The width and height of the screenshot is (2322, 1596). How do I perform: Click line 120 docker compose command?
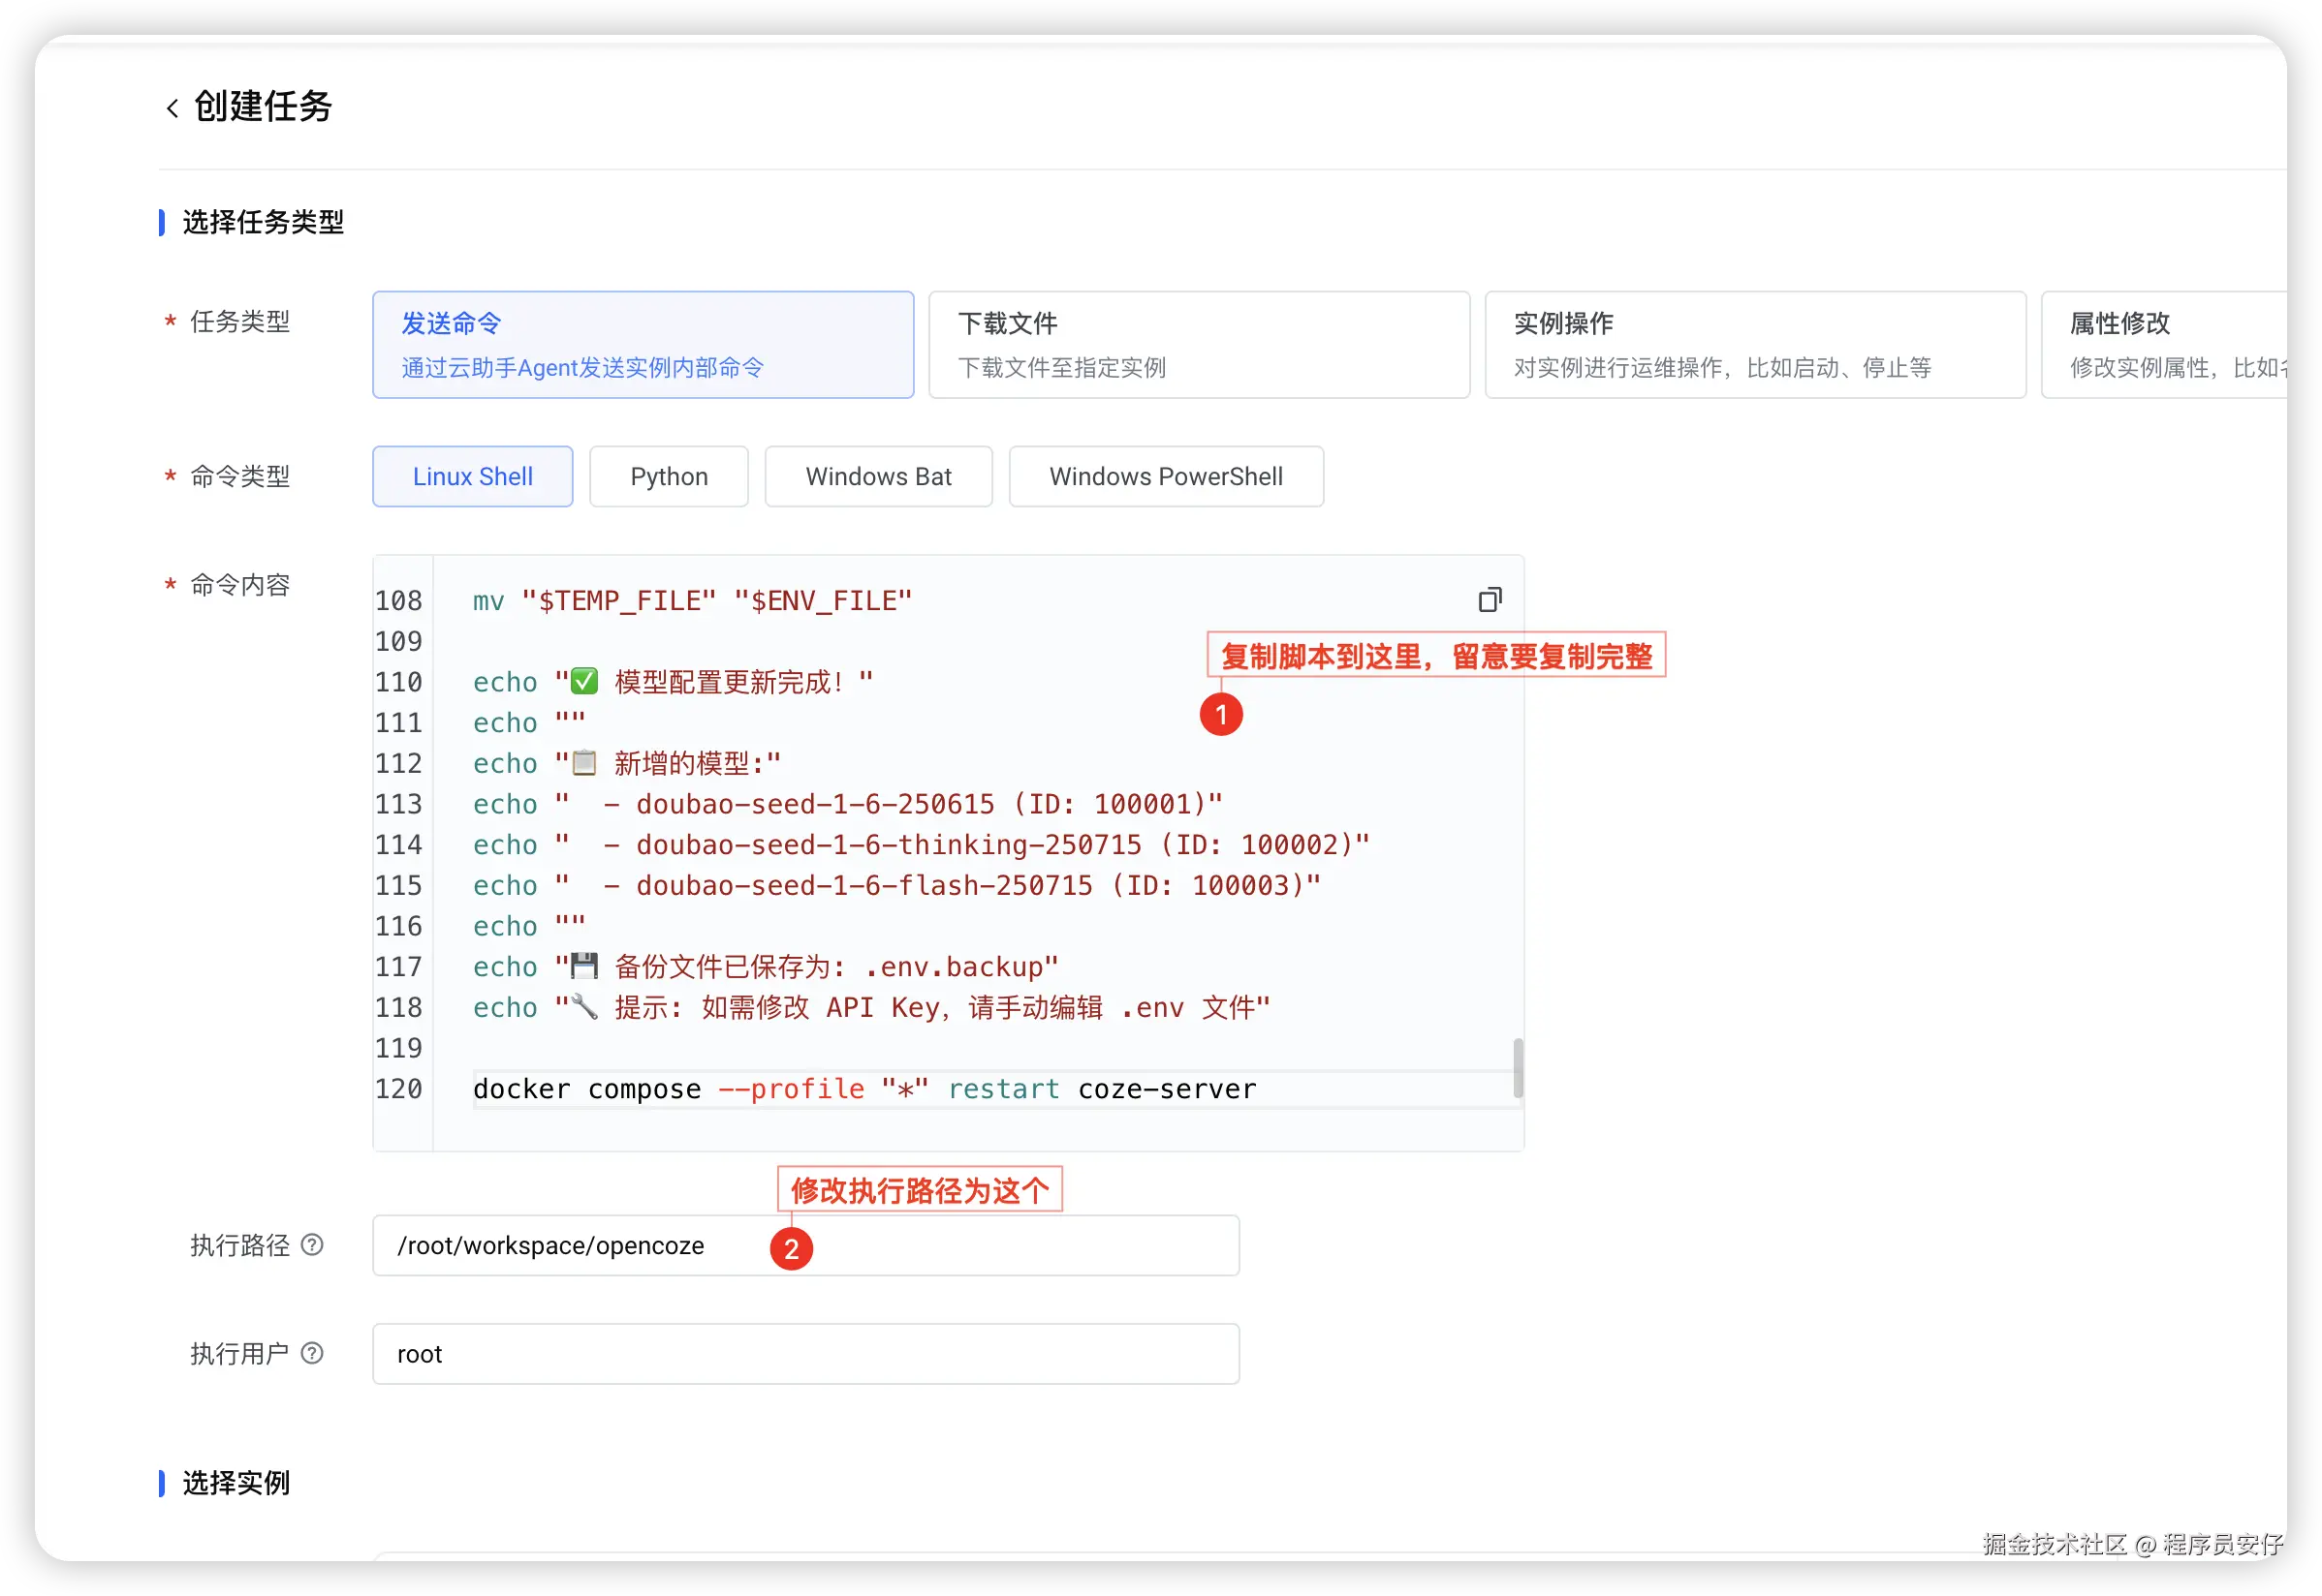863,1089
